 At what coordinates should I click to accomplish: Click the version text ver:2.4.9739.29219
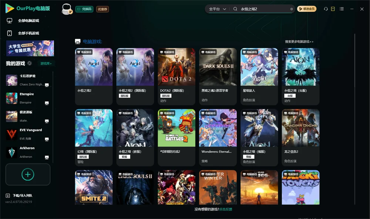(x=18, y=202)
